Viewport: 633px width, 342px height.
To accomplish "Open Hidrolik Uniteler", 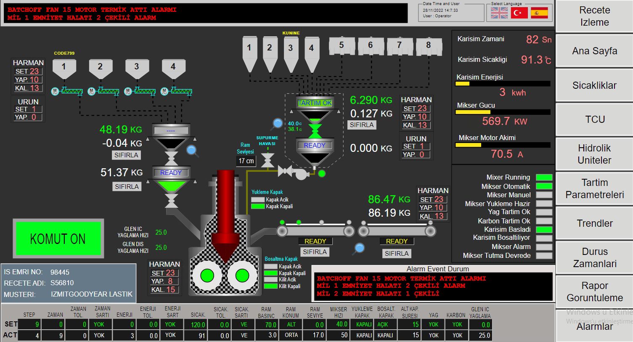I will tap(594, 154).
